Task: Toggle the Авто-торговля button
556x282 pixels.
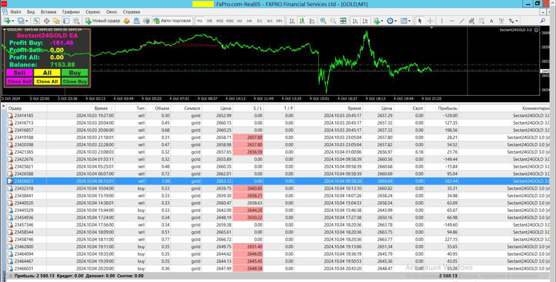Action: tap(172, 21)
